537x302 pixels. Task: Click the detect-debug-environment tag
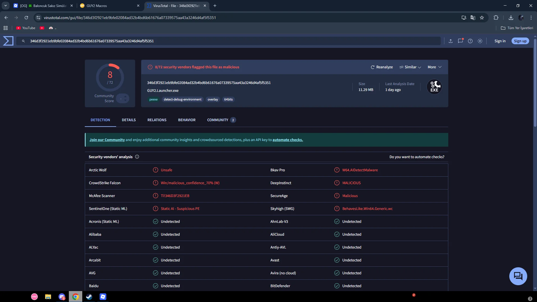(182, 99)
